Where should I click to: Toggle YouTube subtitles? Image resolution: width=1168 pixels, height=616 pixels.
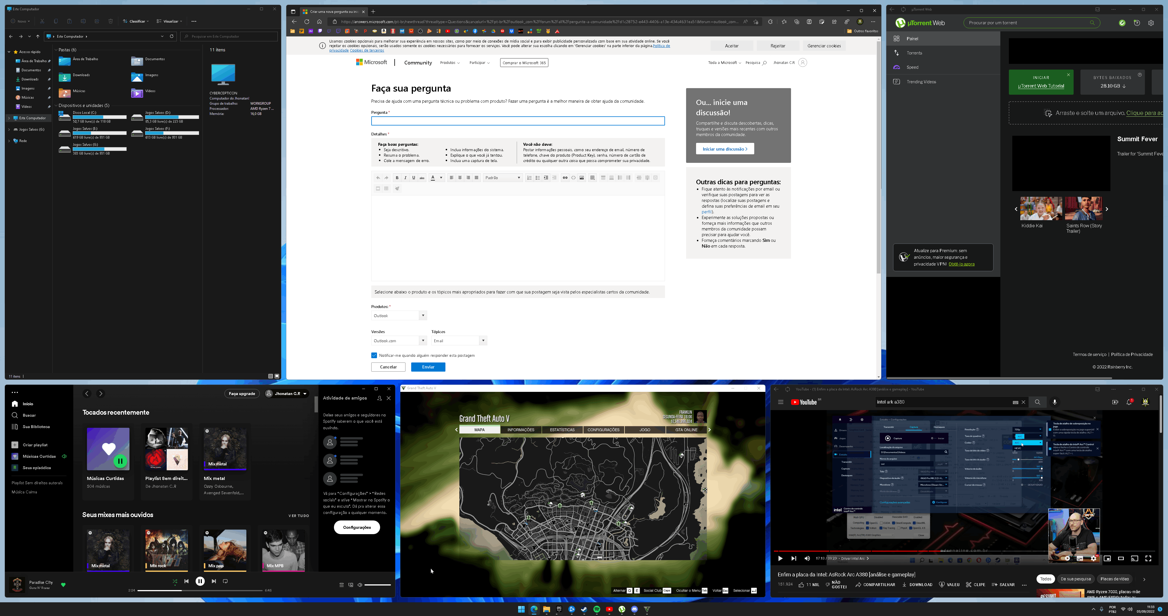point(1080,558)
